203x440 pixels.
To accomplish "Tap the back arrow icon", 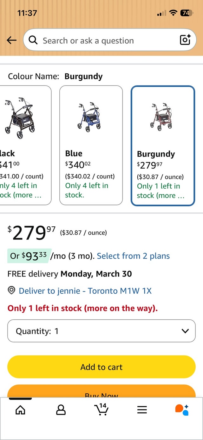I will (x=12, y=40).
